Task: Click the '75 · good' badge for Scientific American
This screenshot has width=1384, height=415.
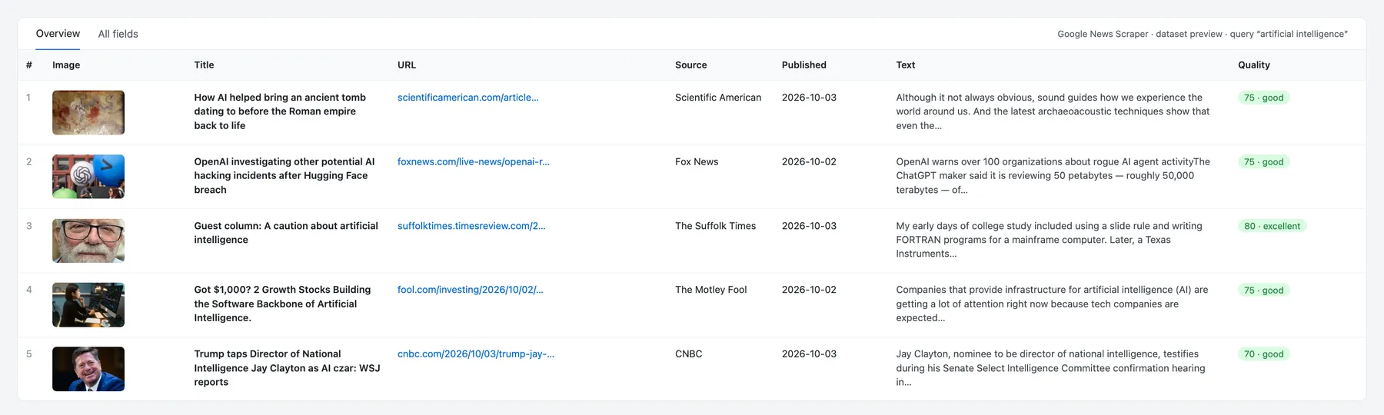Action: (1264, 98)
